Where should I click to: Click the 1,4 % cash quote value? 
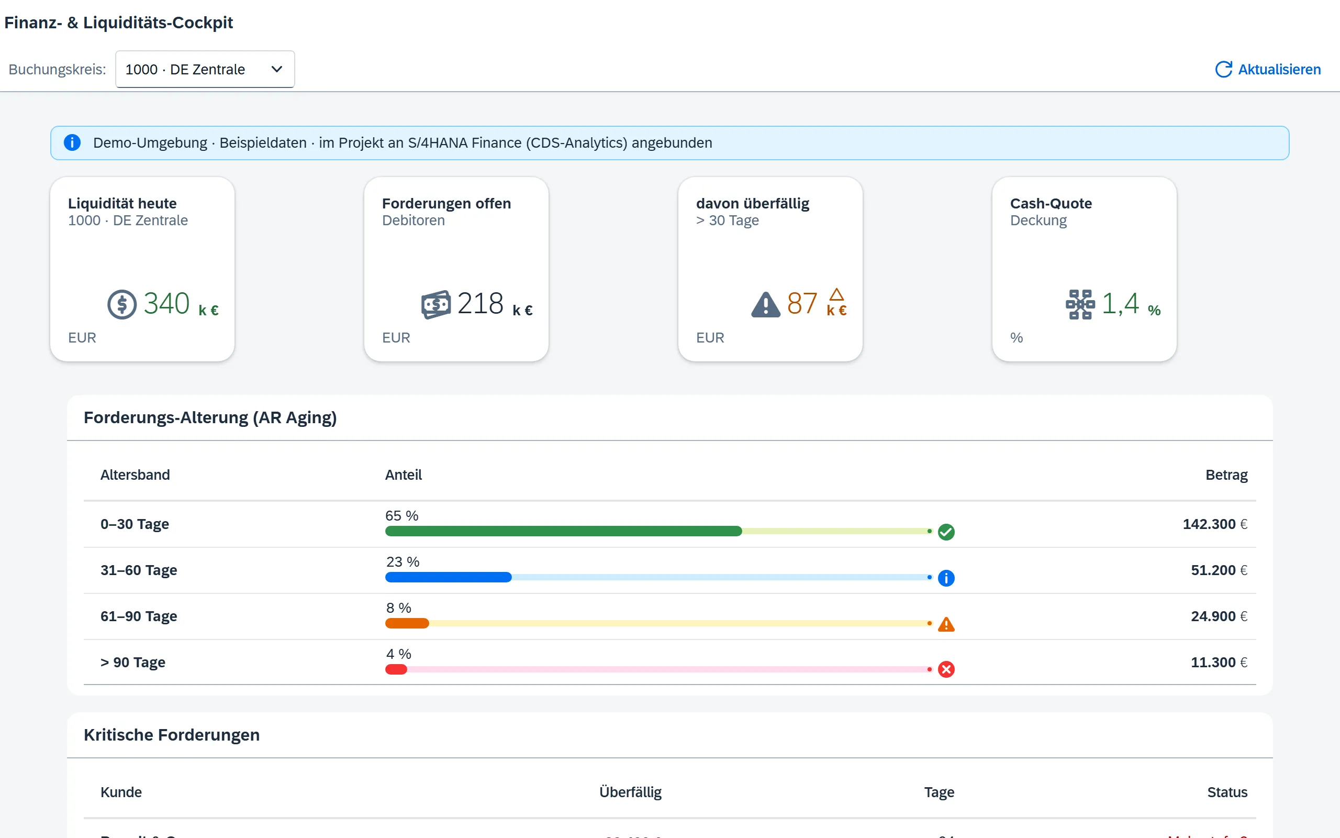[x=1131, y=304]
